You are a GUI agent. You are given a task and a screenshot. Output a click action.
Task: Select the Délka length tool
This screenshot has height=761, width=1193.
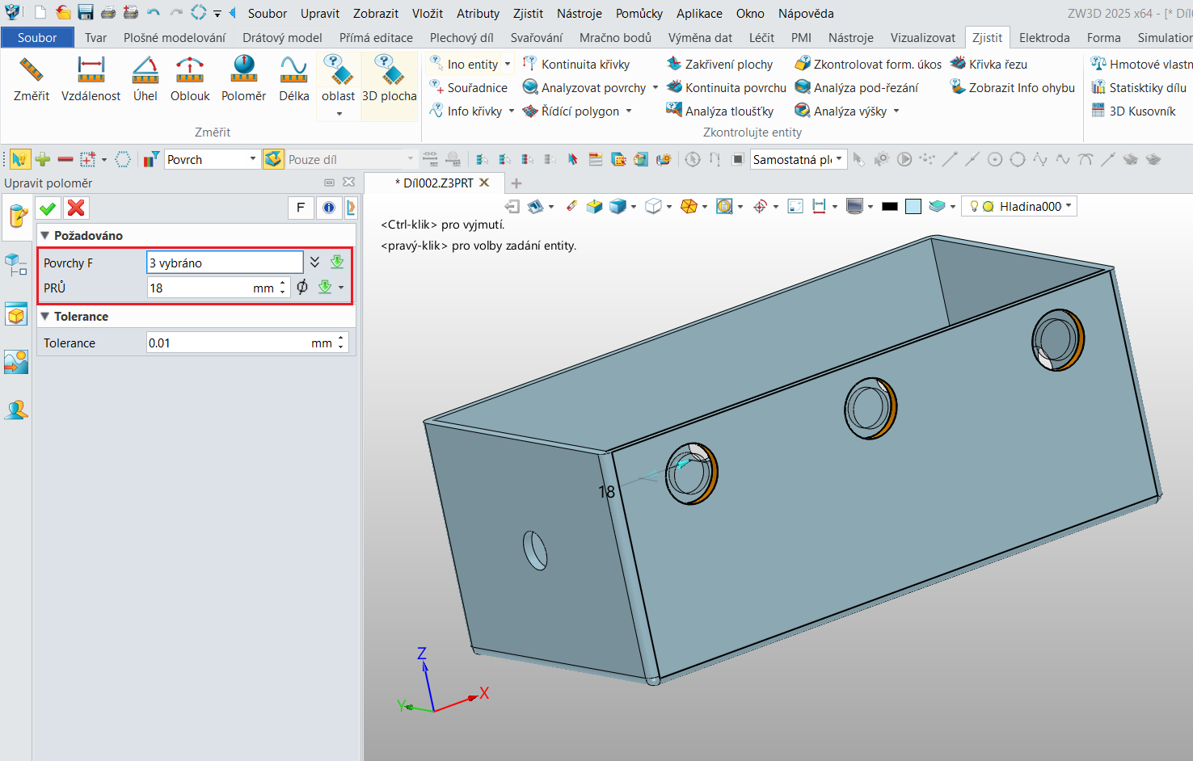(x=294, y=79)
